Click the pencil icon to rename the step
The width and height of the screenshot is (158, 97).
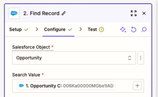click(64, 13)
